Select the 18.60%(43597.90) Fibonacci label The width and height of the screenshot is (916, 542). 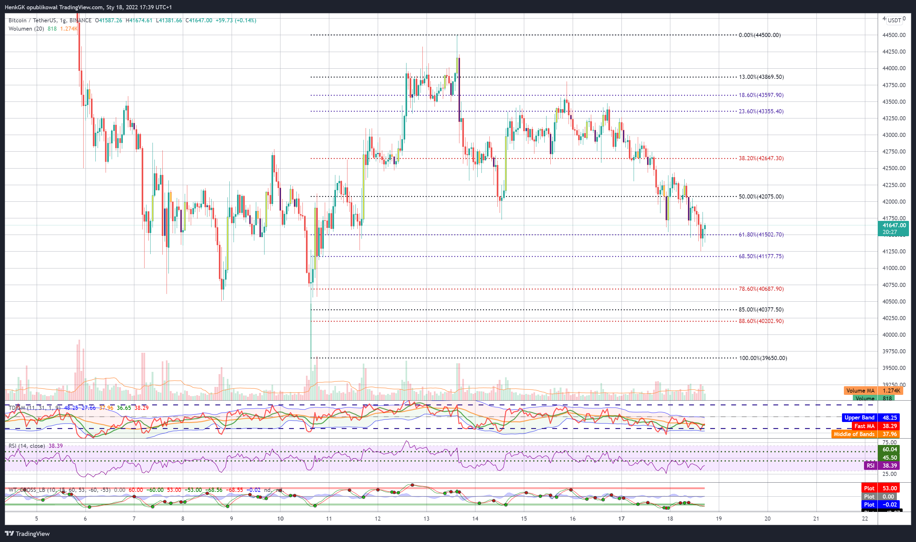point(761,95)
